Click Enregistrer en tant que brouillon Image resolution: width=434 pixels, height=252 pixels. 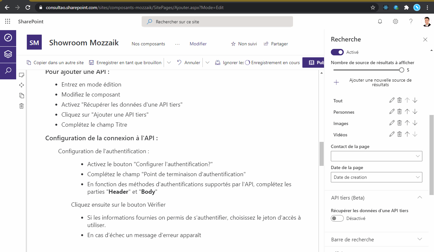(125, 63)
